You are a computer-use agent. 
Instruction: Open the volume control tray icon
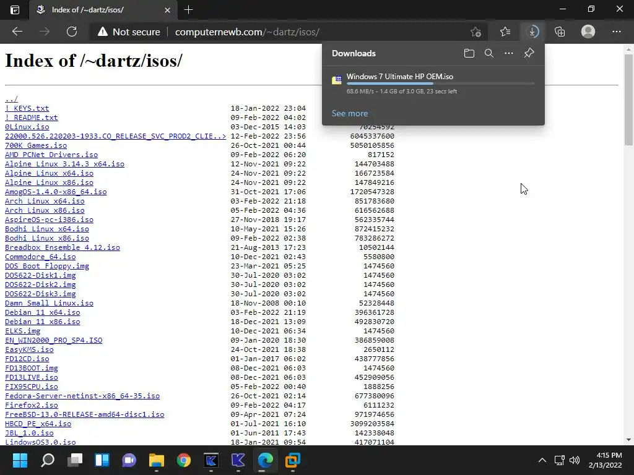coord(574,460)
